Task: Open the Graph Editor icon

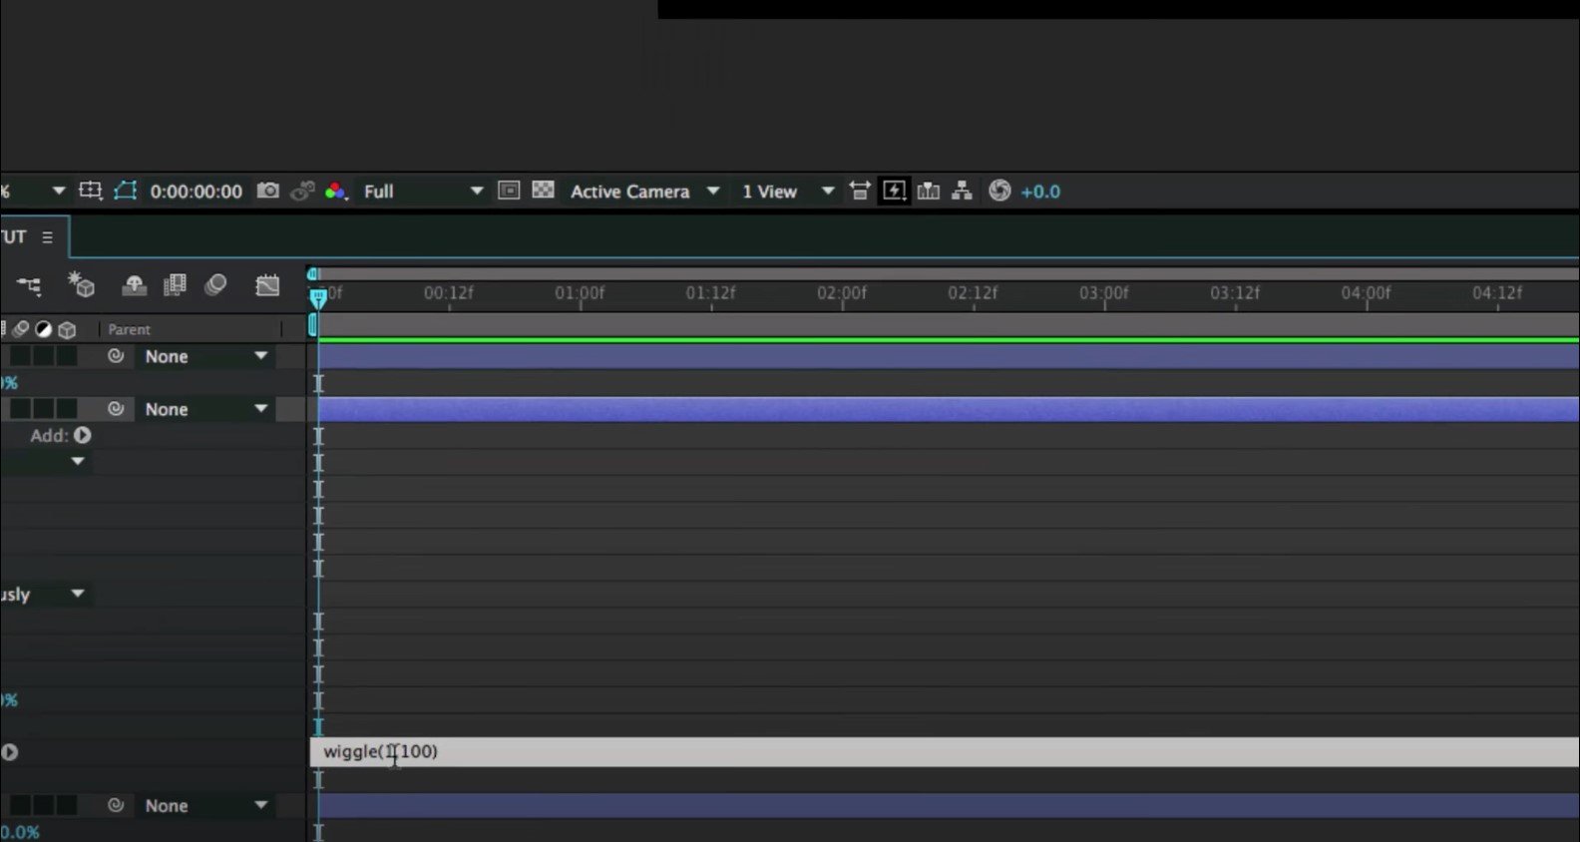Action: click(x=267, y=285)
